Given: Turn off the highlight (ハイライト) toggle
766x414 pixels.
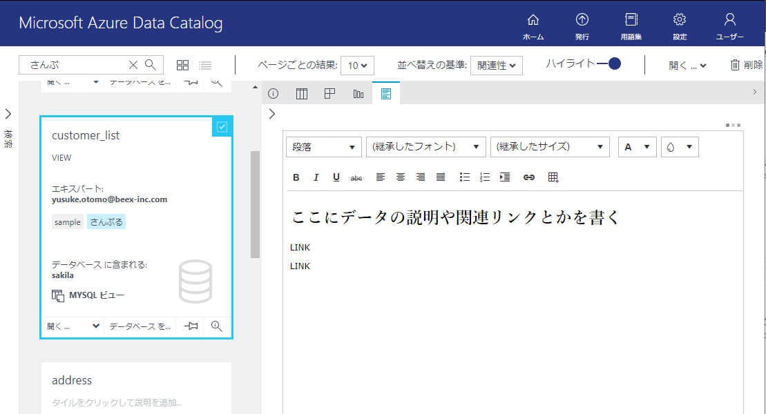Looking at the screenshot, I should (x=609, y=63).
